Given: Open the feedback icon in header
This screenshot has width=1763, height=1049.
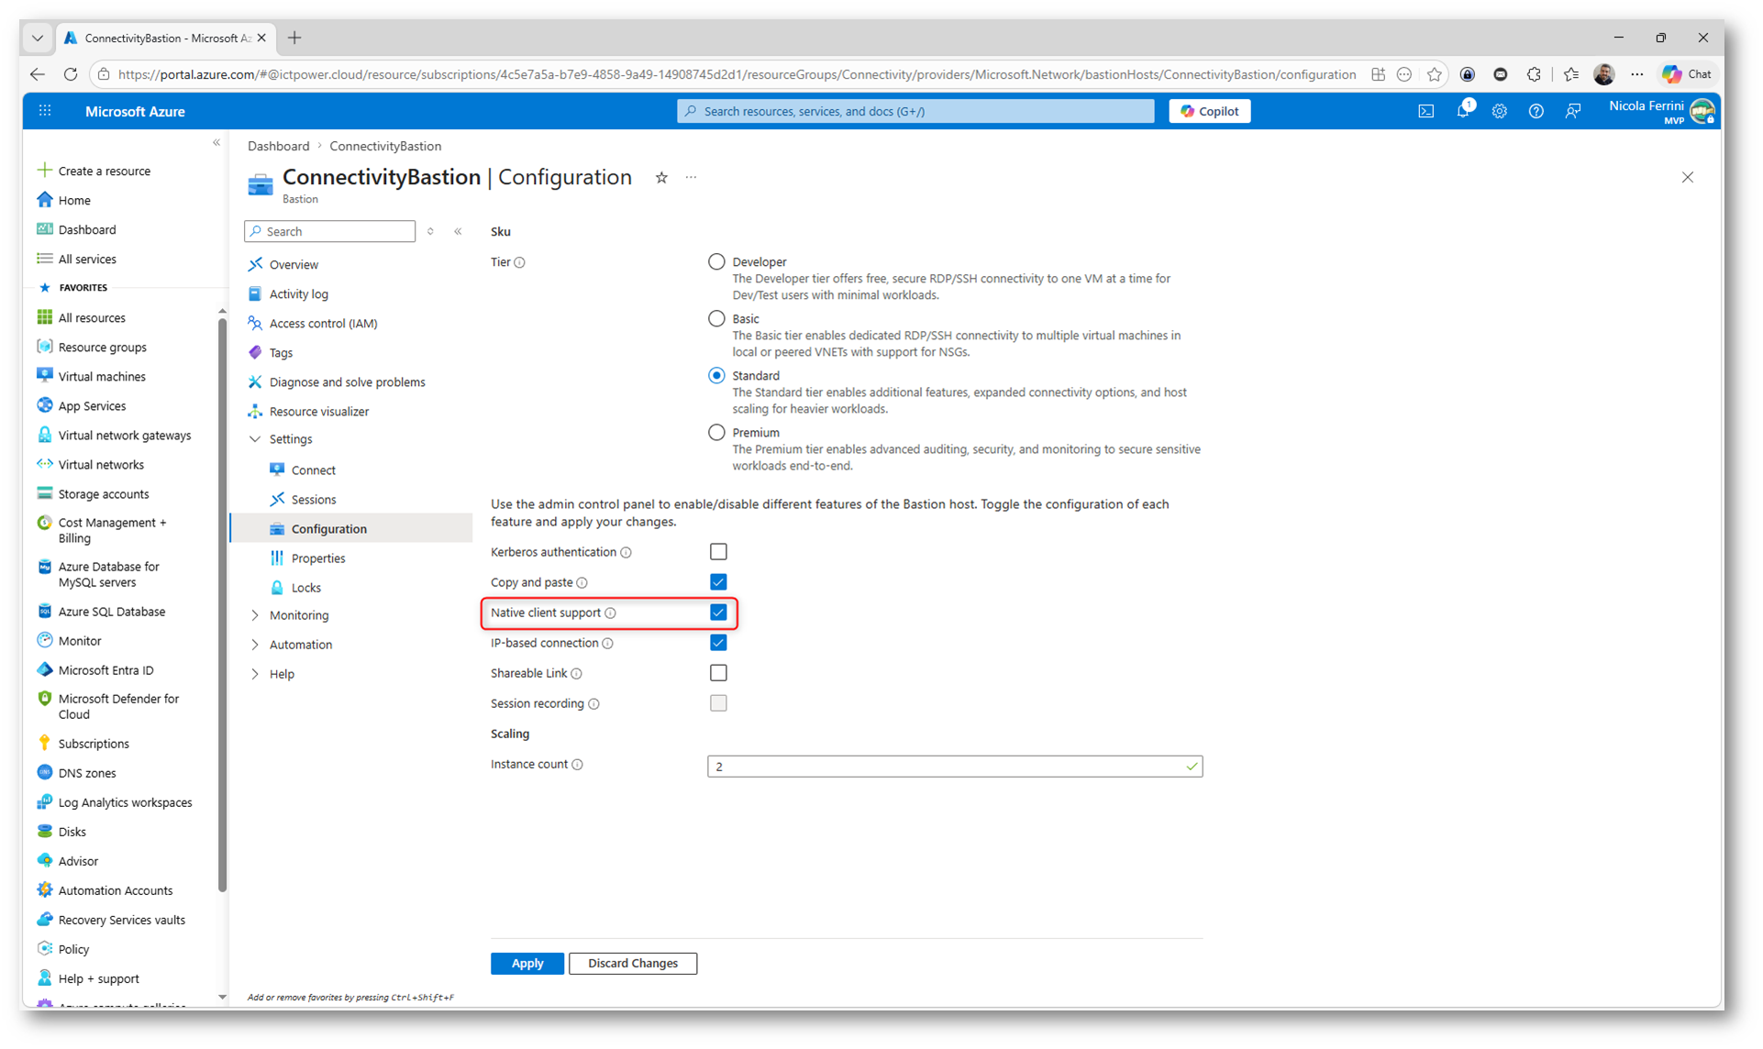Looking at the screenshot, I should click(1573, 111).
